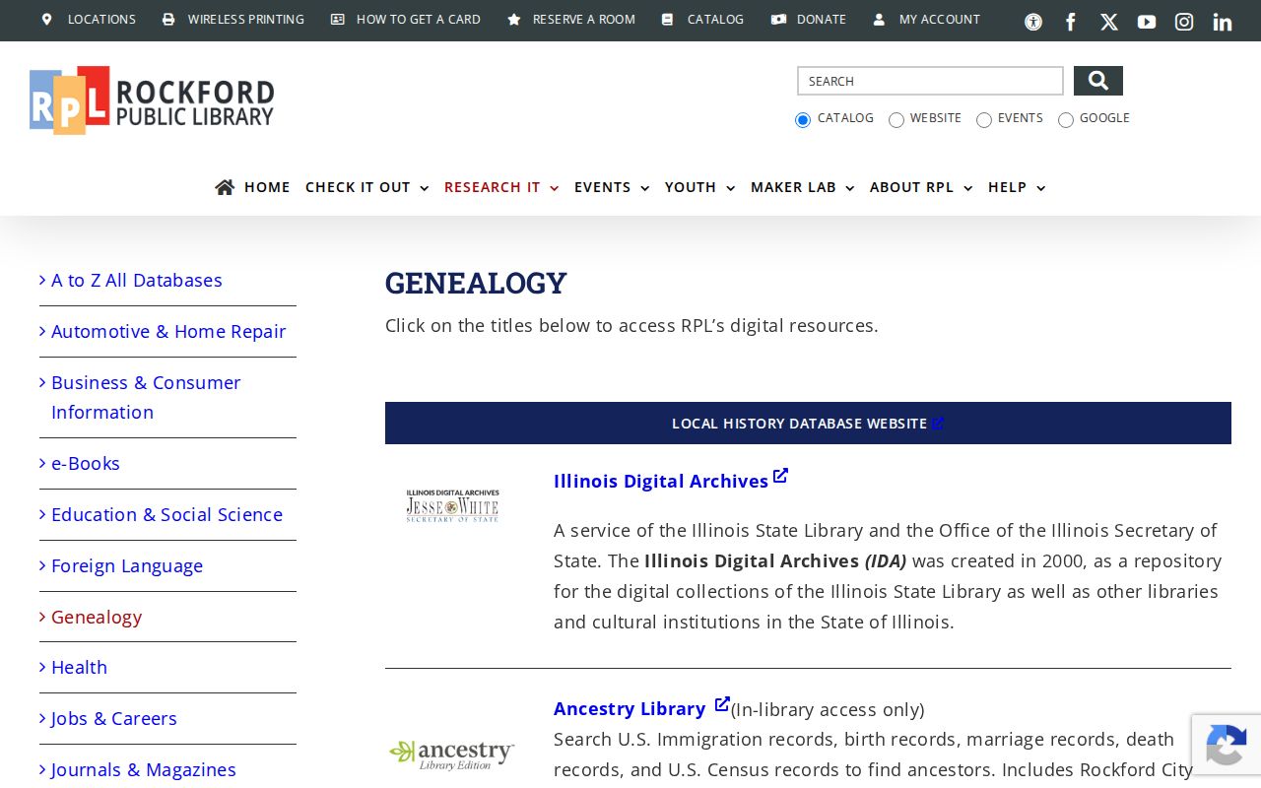This screenshot has height=788, width=1261.
Task: Select the Website search radio button
Action: [x=896, y=120]
